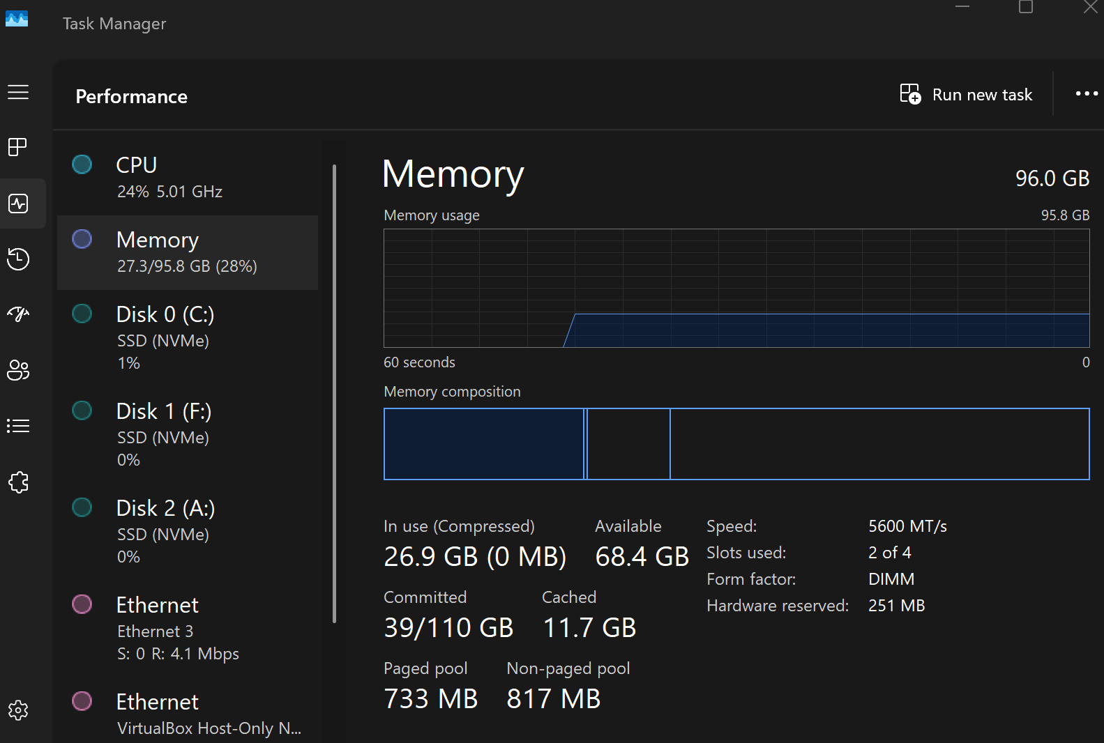The width and height of the screenshot is (1104, 743).
Task: Select the Disk 2 (A:) entry
Action: (188, 532)
